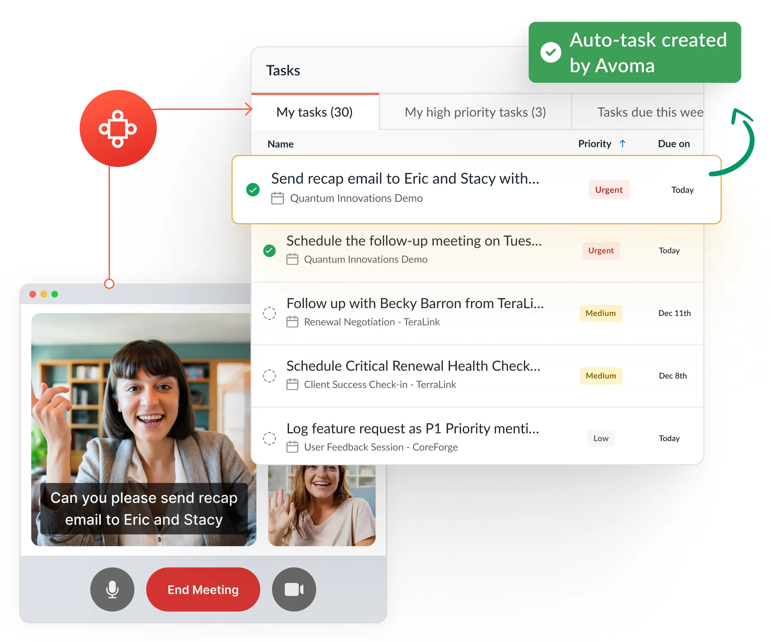Screen dimensions: 771x642
Task: Click checkmark icon in Auto-task created banner
Action: coord(550,52)
